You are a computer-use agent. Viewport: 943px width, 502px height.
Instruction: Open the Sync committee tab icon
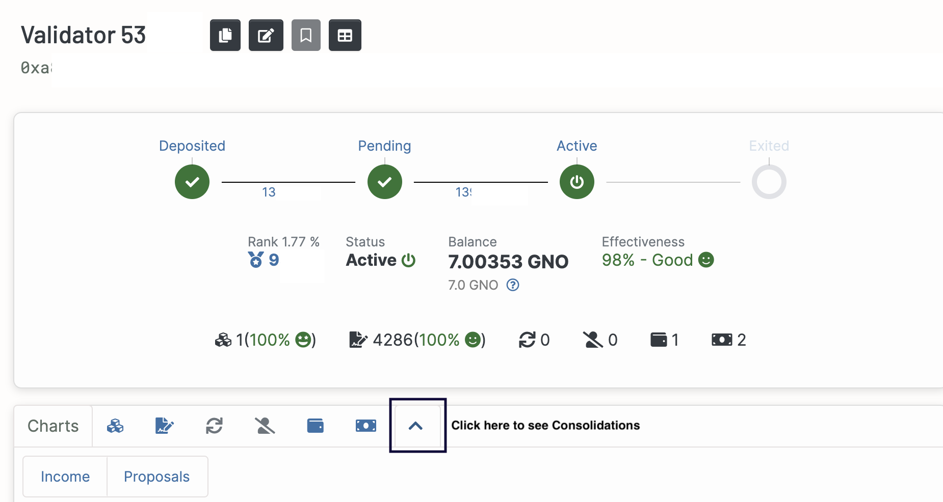[214, 426]
